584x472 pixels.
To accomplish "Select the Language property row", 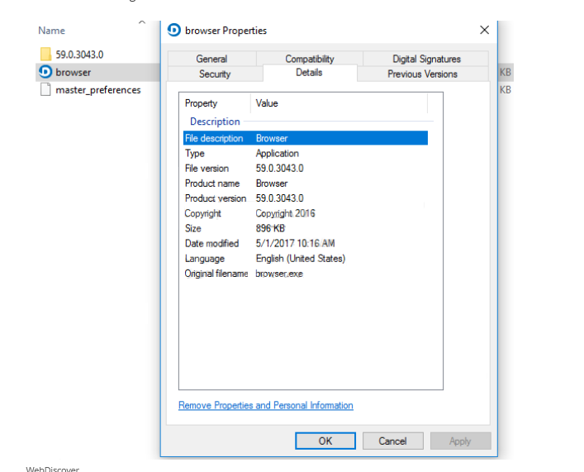I will click(306, 259).
